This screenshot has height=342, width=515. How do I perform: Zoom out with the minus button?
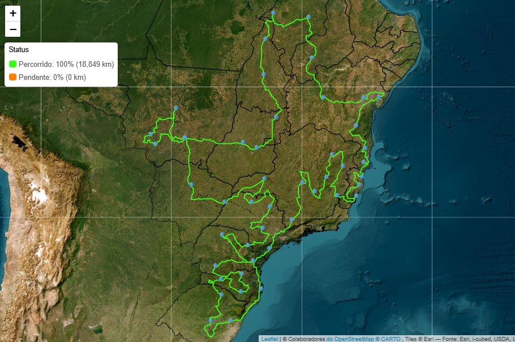[13, 29]
